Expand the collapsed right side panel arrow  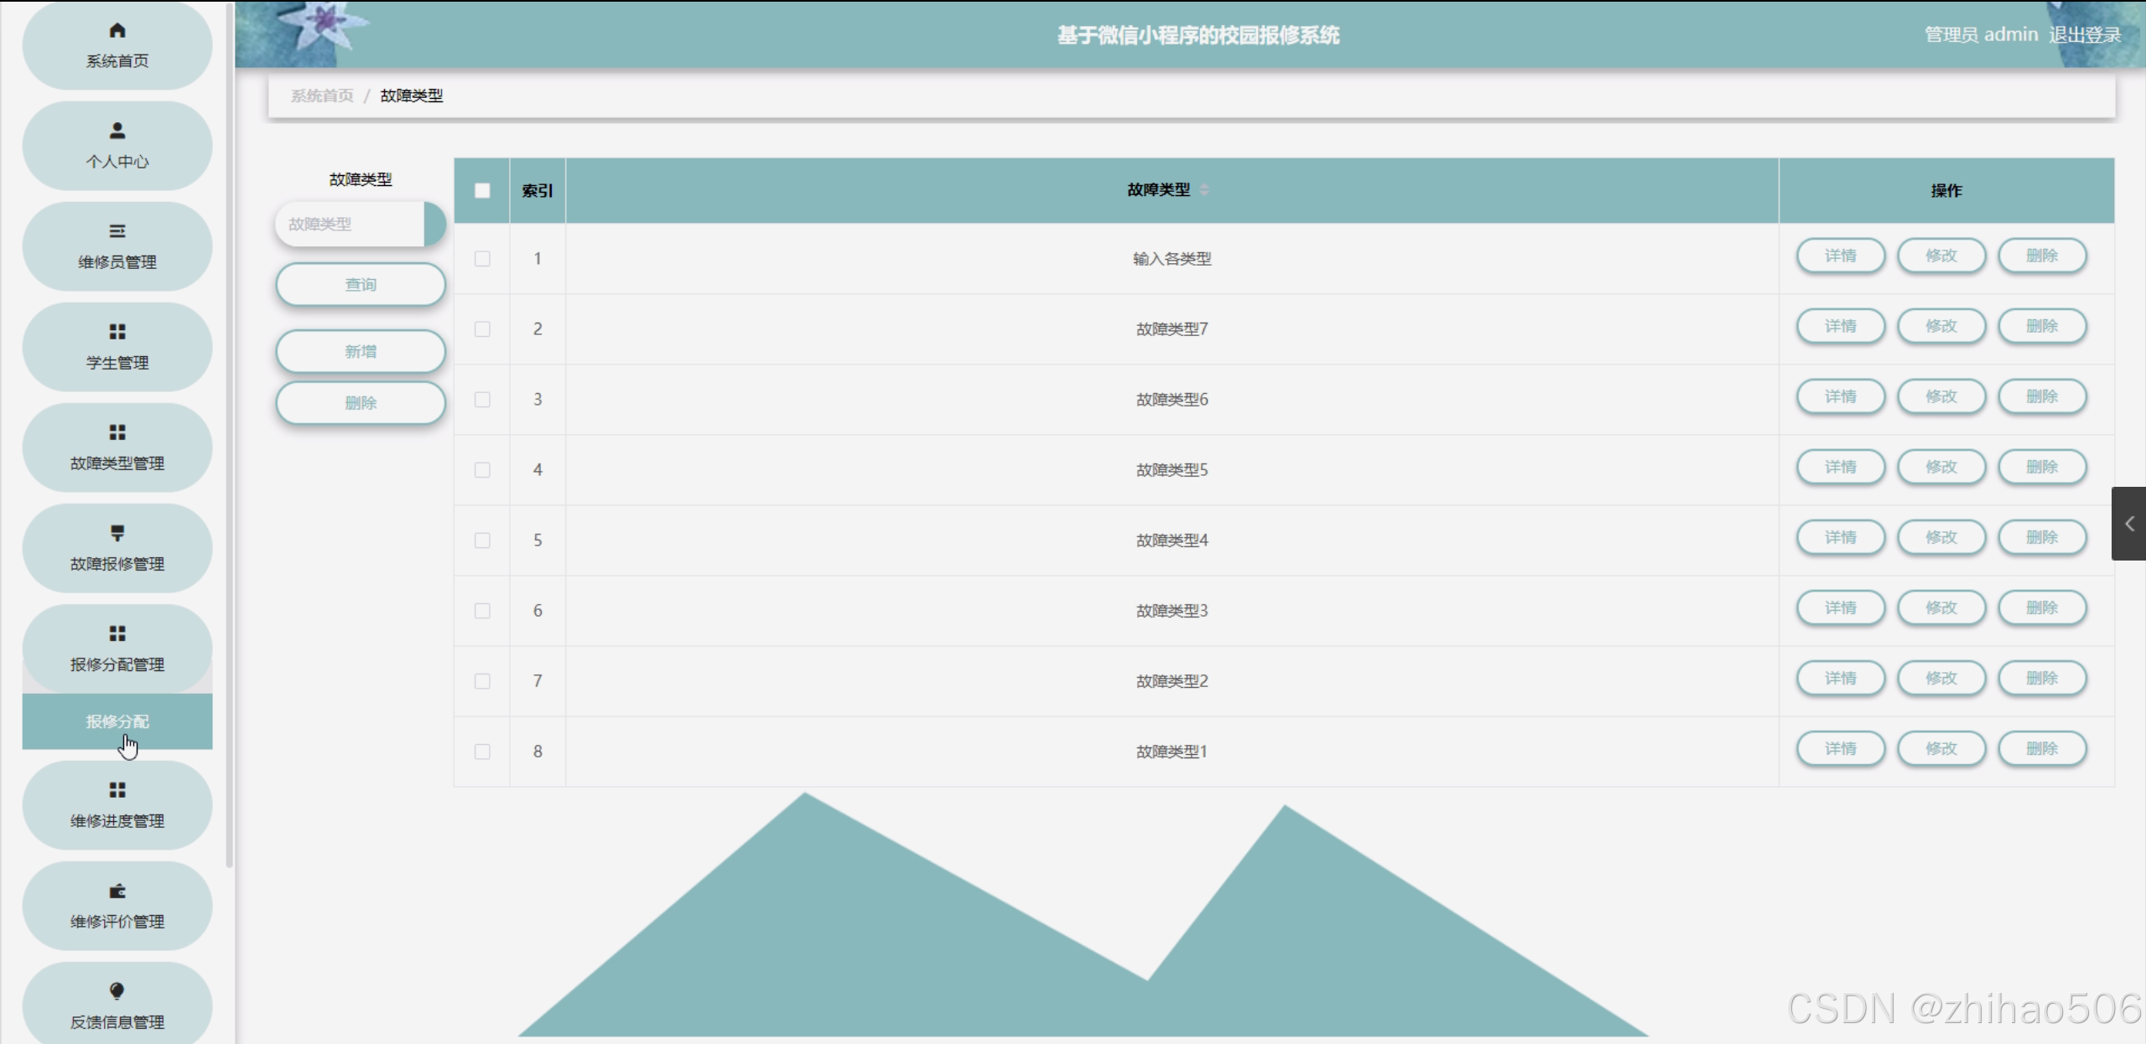(2128, 524)
